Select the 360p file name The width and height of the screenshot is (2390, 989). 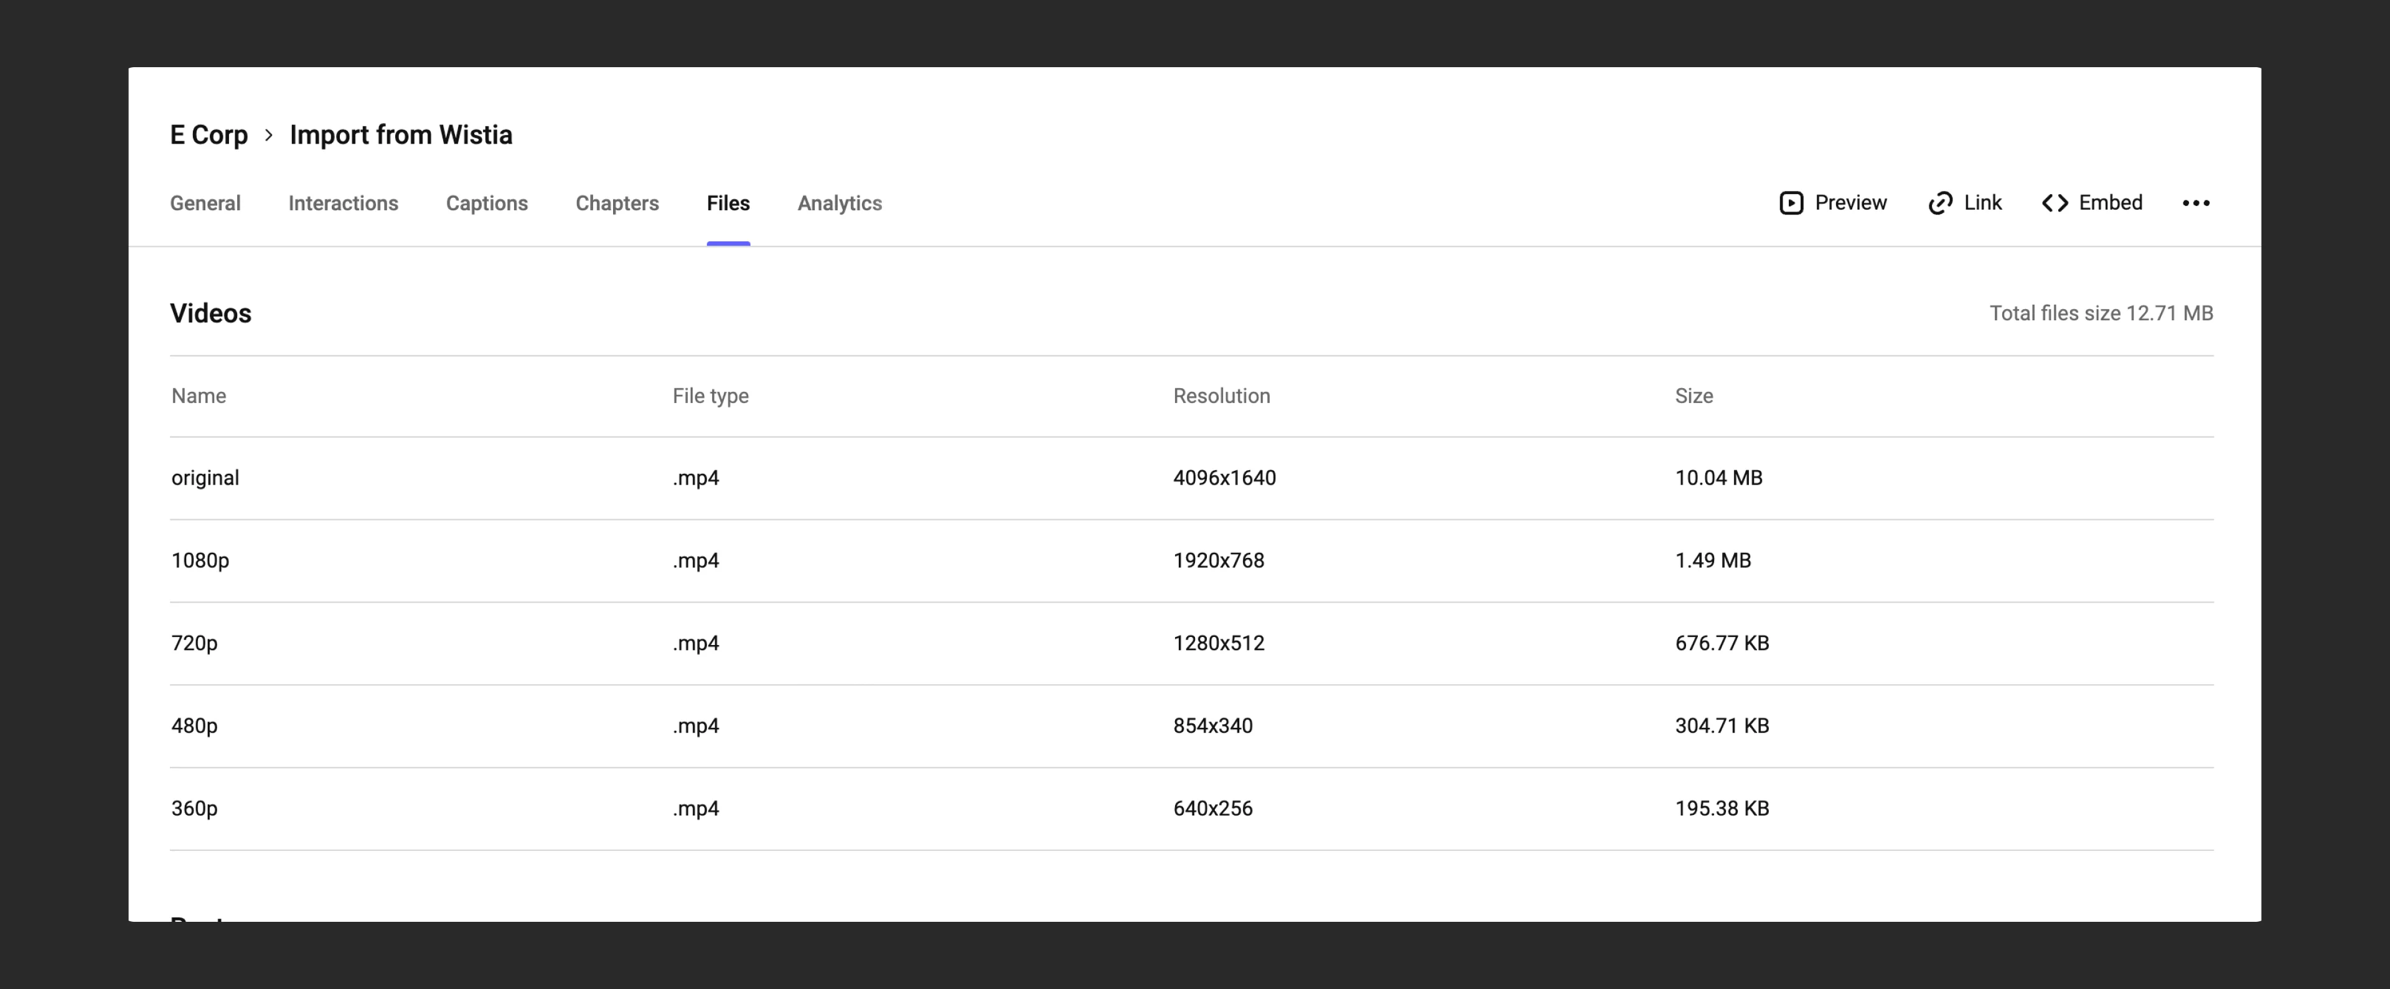(x=195, y=808)
